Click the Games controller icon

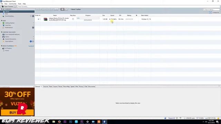coord(3,37)
